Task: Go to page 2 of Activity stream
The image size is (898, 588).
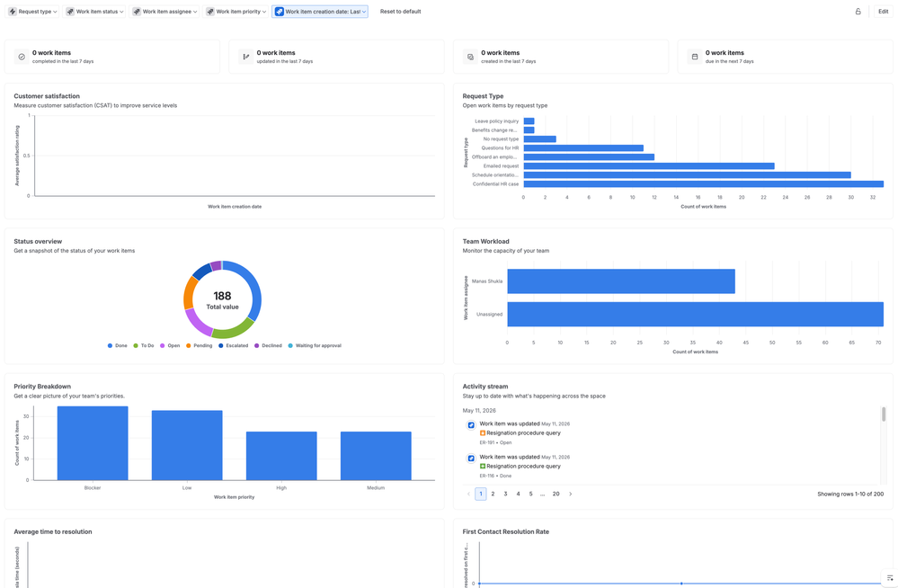Action: [x=493, y=494]
